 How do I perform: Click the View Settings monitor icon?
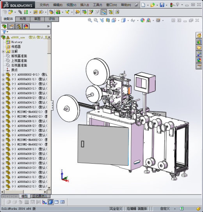click(158, 20)
